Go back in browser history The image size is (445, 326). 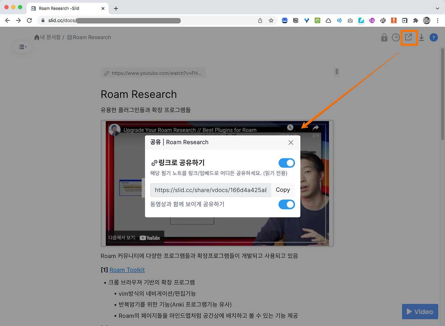click(8, 20)
